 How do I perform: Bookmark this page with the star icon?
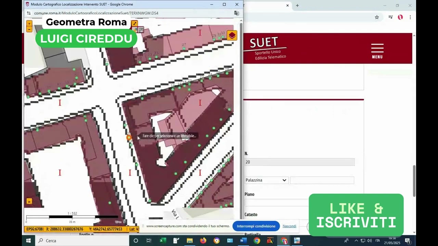377,17
